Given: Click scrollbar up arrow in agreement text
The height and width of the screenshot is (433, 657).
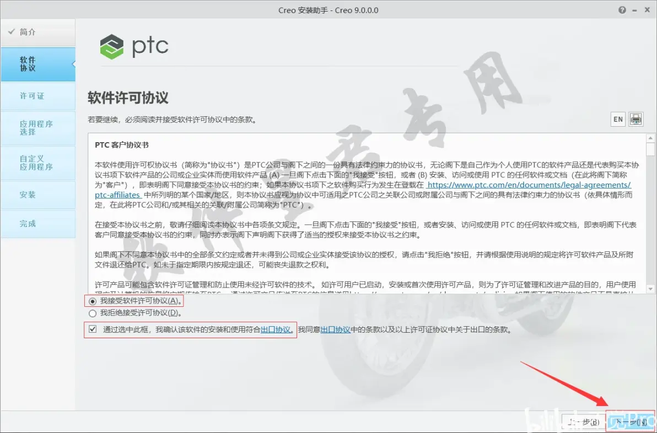Looking at the screenshot, I should tap(650, 138).
